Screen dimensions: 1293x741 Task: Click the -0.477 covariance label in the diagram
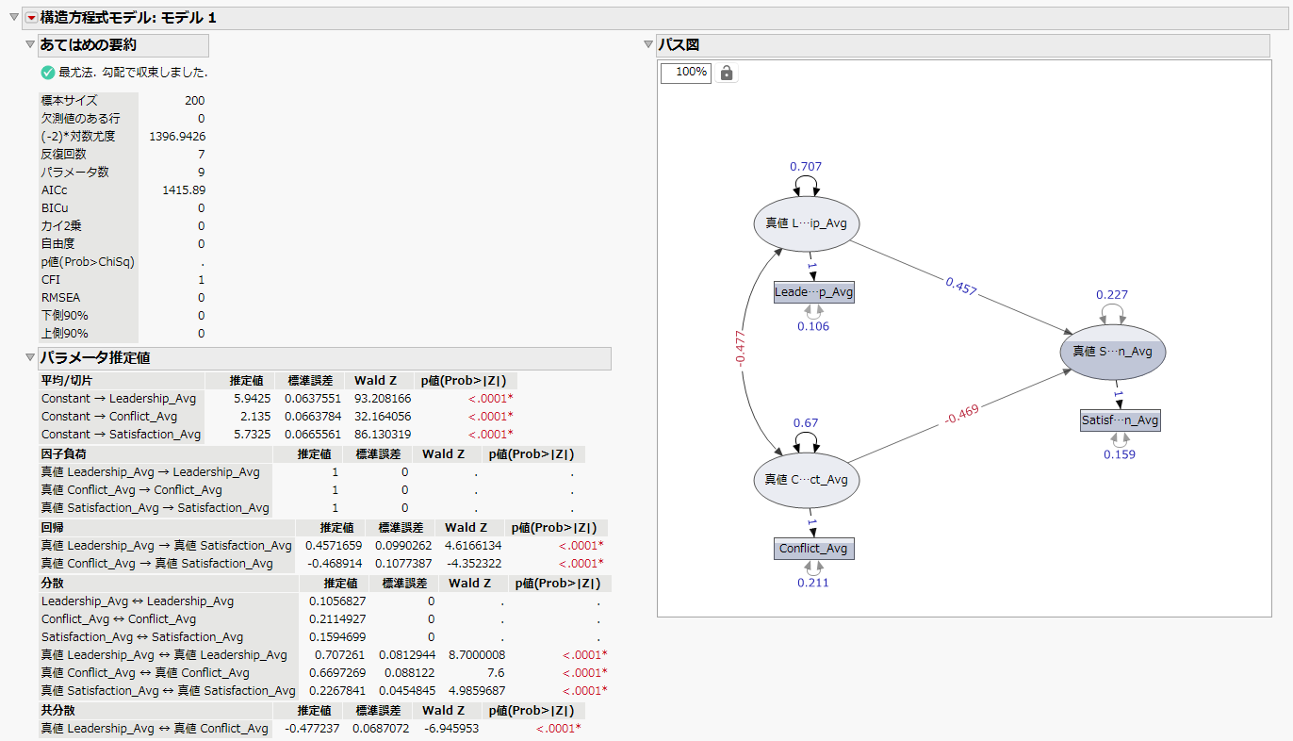741,347
